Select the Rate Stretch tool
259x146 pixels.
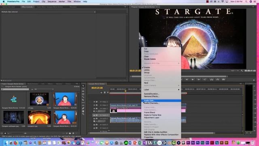tap(83, 97)
